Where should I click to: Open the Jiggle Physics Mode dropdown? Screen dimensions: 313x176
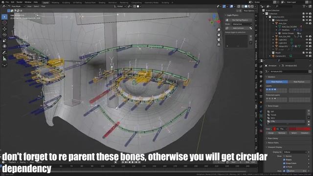tap(242, 24)
